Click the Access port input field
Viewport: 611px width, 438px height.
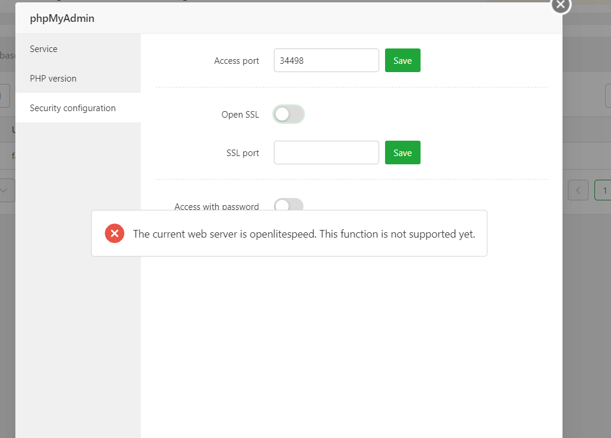click(x=326, y=60)
